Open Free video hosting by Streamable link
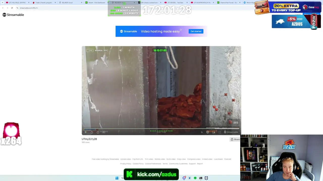Image resolution: width=323 pixels, height=181 pixels. coord(105,159)
